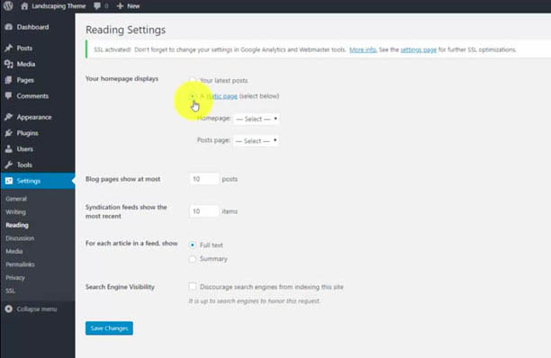Click 'For each article in a feed, show' label
Screen dimensions: 551x358
pyautogui.click(x=131, y=243)
